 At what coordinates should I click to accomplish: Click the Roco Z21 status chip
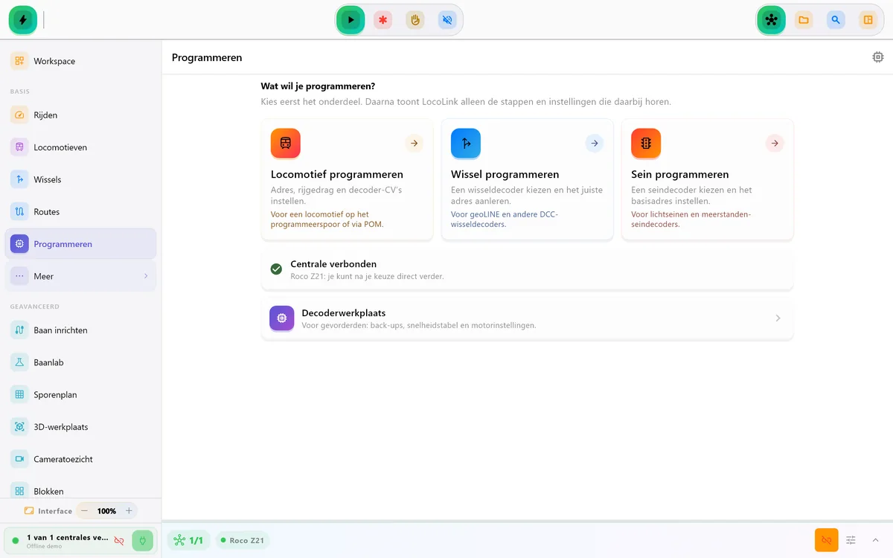243,541
